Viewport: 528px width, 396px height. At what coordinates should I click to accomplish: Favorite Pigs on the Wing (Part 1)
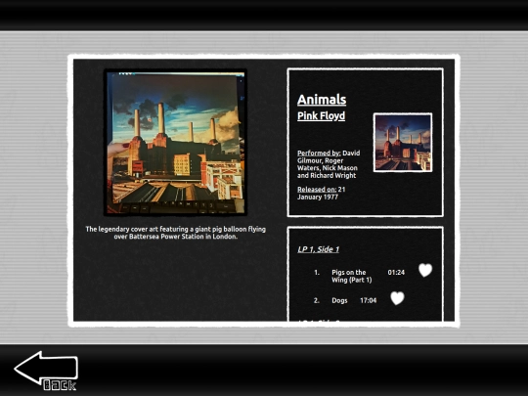click(x=425, y=270)
